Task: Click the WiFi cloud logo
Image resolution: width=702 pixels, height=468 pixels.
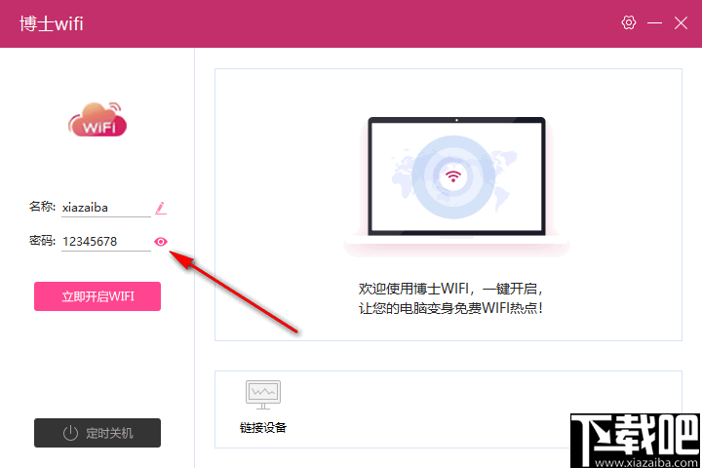Action: coord(97,120)
